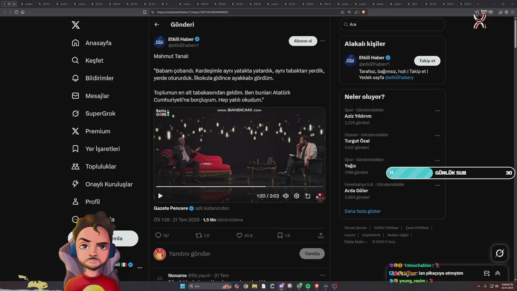Open Onaylı Kuruluşlar page
The image size is (517, 291).
click(x=102, y=184)
